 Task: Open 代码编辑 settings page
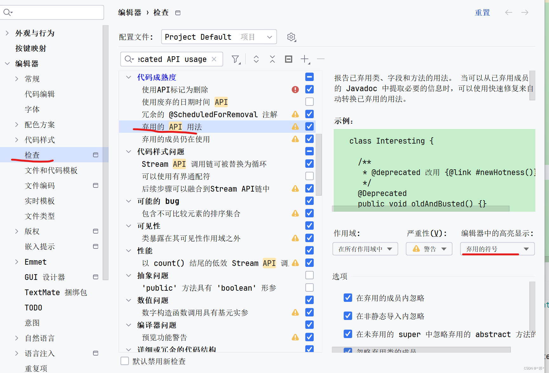40,94
